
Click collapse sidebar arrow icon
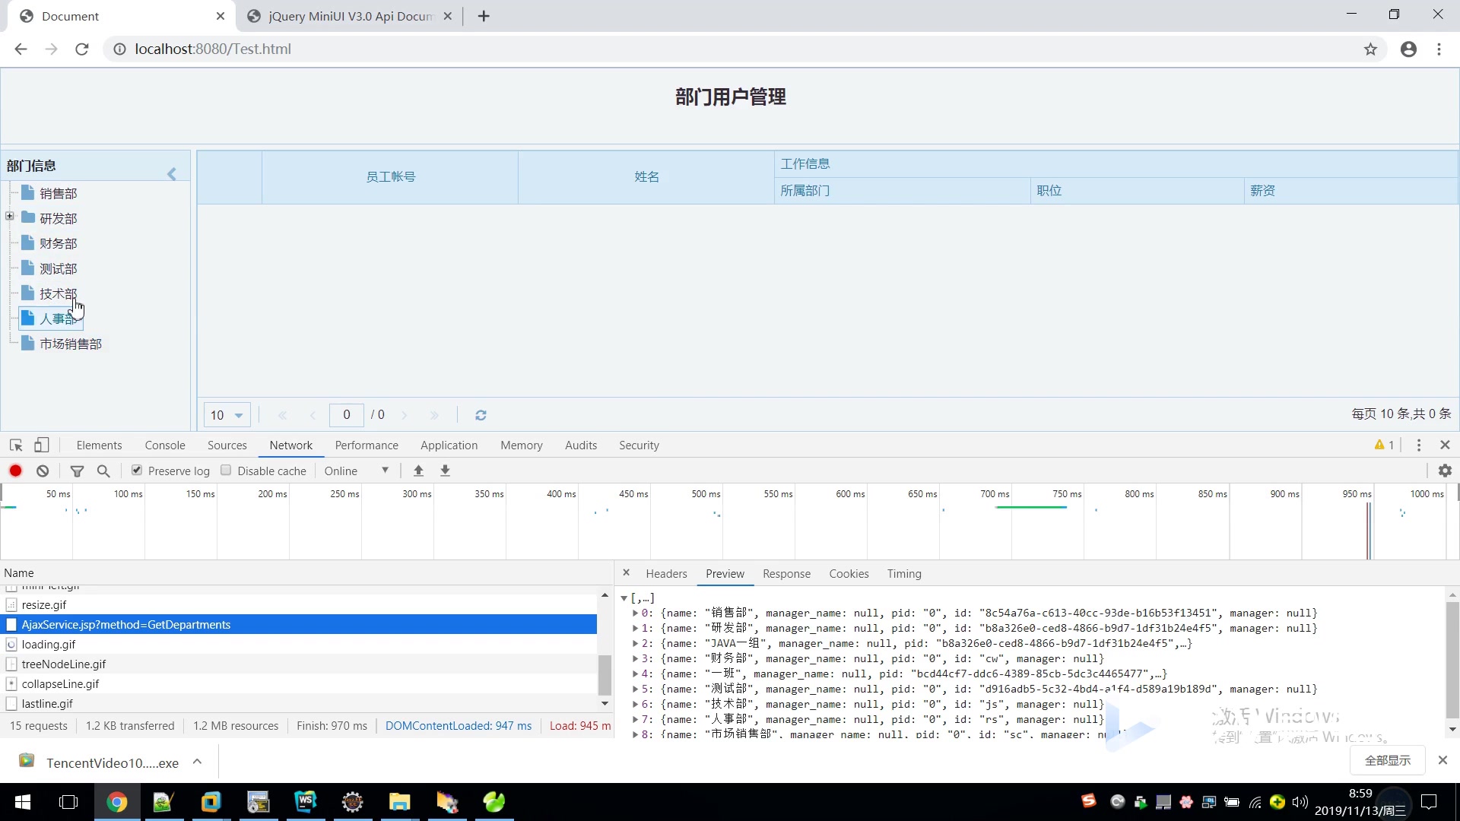pos(170,173)
